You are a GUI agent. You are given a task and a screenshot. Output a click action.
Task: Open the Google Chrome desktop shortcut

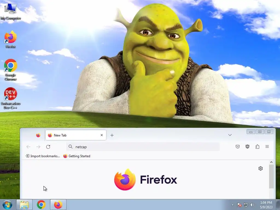(11, 70)
